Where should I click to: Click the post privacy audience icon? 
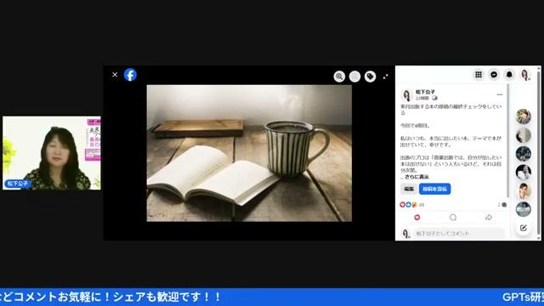[434, 99]
